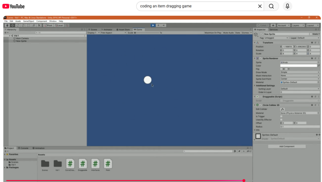Click Maximize On Play
Image resolution: width=322 pixels, height=182 pixels.
(213, 33)
